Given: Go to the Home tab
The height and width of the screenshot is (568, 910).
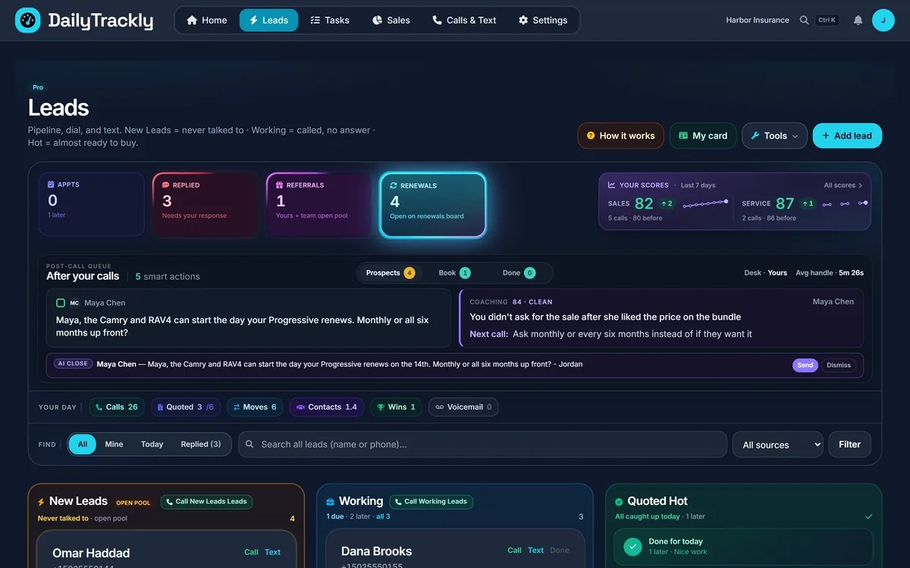Looking at the screenshot, I should tap(206, 20).
